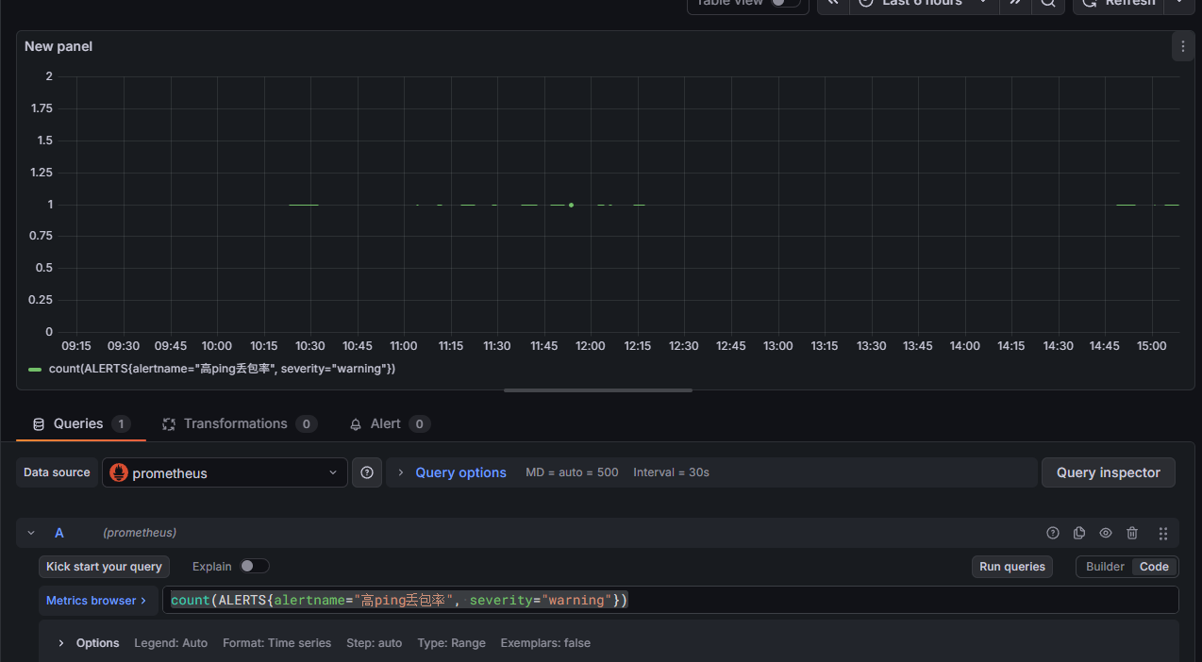This screenshot has height=662, width=1202.
Task: Open the prometheus data source dropdown
Action: (225, 472)
